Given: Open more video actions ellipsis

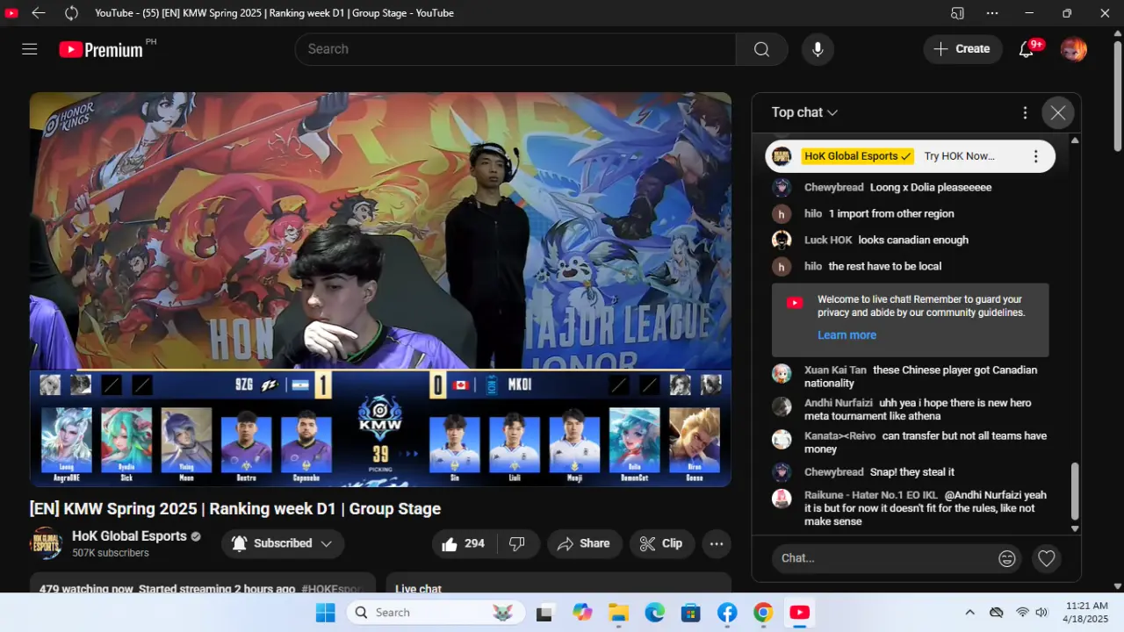Looking at the screenshot, I should [x=717, y=543].
